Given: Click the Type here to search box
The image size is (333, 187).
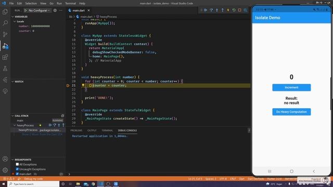Looking at the screenshot, I should (x=33, y=184).
